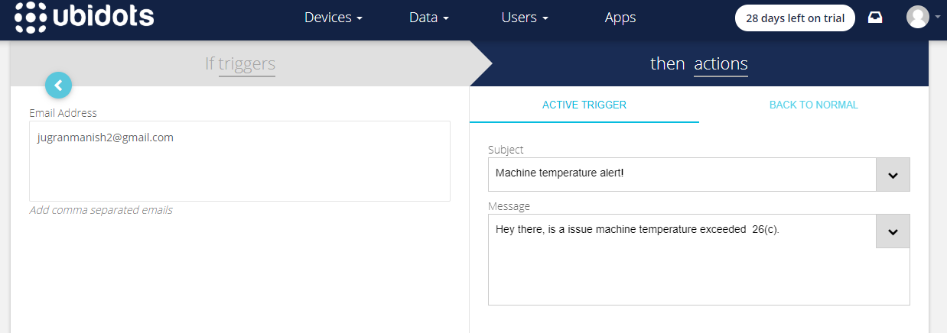Screen dimensions: 947x333
Task: Click the 28 days left on trial button
Action: point(795,18)
